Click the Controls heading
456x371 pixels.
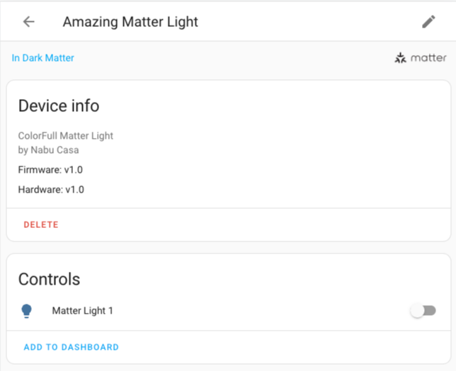49,279
